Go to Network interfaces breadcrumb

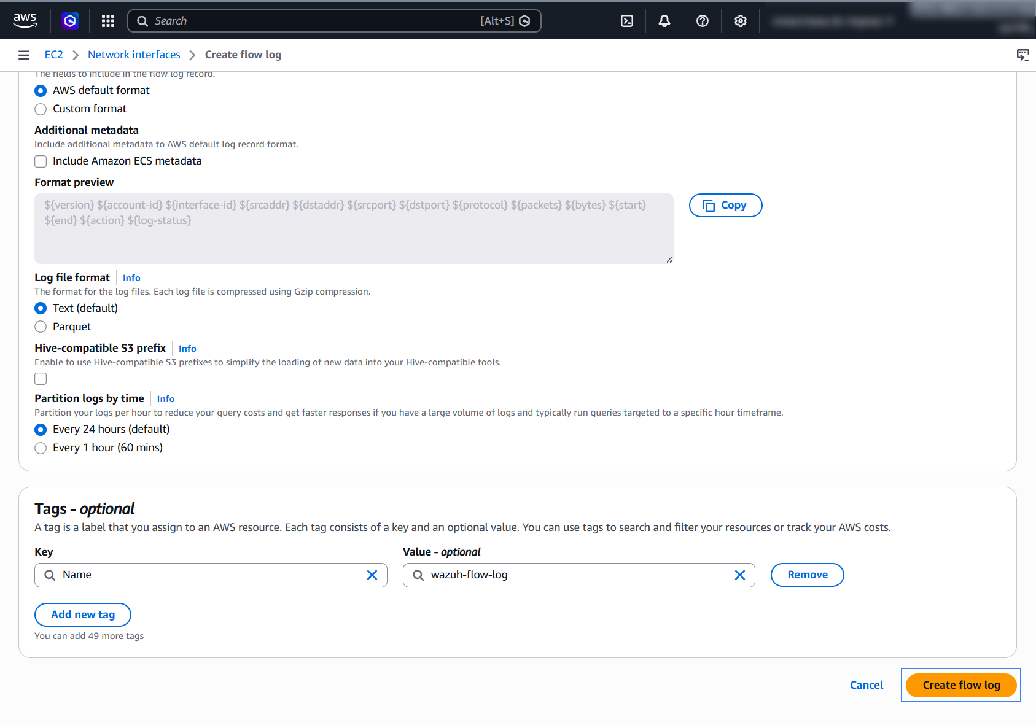134,55
